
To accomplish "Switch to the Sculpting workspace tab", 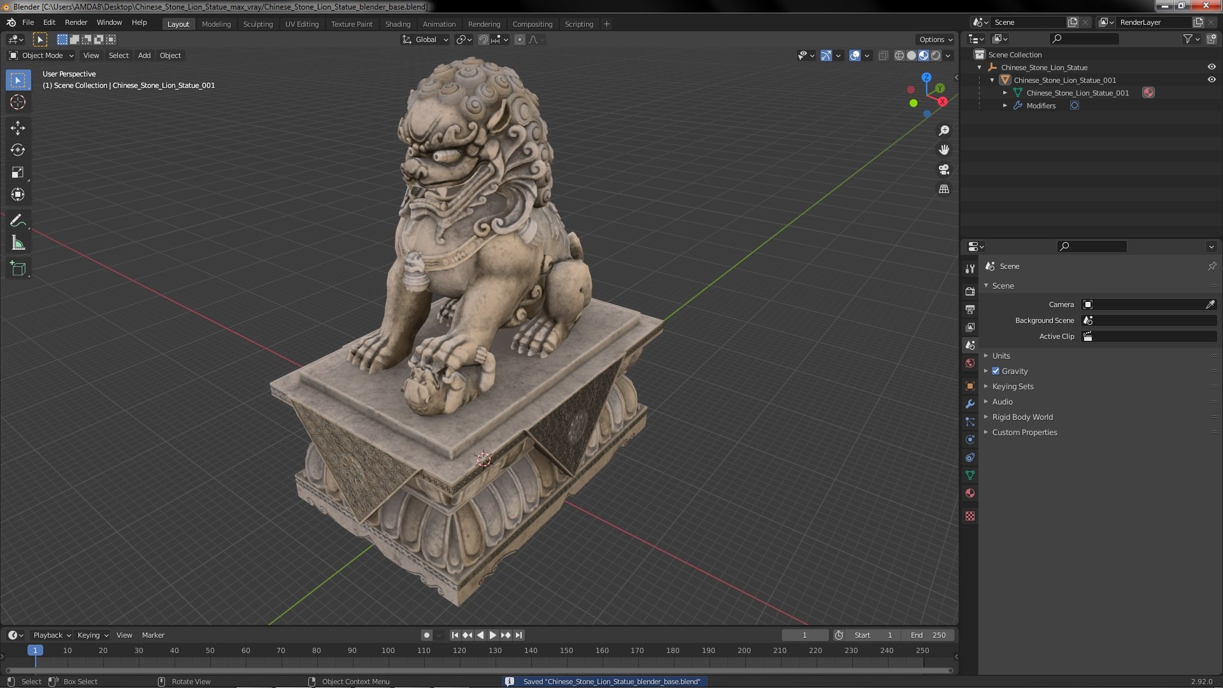I will click(257, 24).
